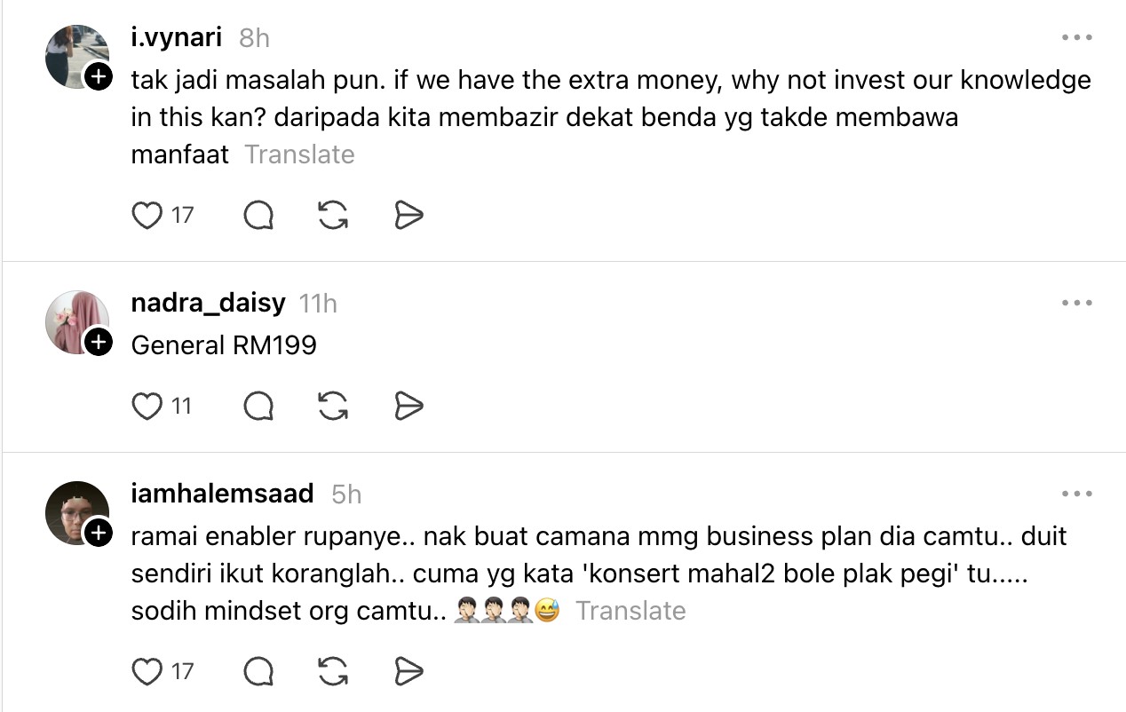Follow i.vynari using the plus badge

[99, 77]
